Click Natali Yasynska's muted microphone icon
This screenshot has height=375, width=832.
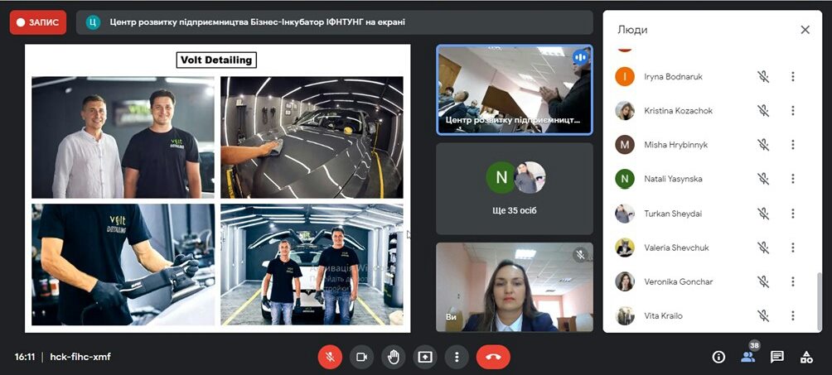(x=763, y=179)
